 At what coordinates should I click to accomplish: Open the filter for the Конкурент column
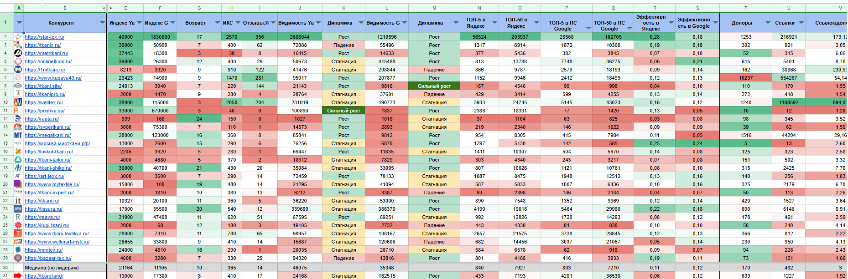[102, 23]
